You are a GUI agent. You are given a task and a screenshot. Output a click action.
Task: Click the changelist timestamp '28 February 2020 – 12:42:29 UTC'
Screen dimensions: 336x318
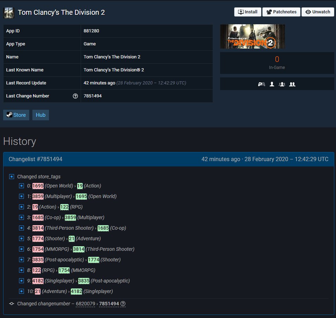pyautogui.click(x=286, y=159)
